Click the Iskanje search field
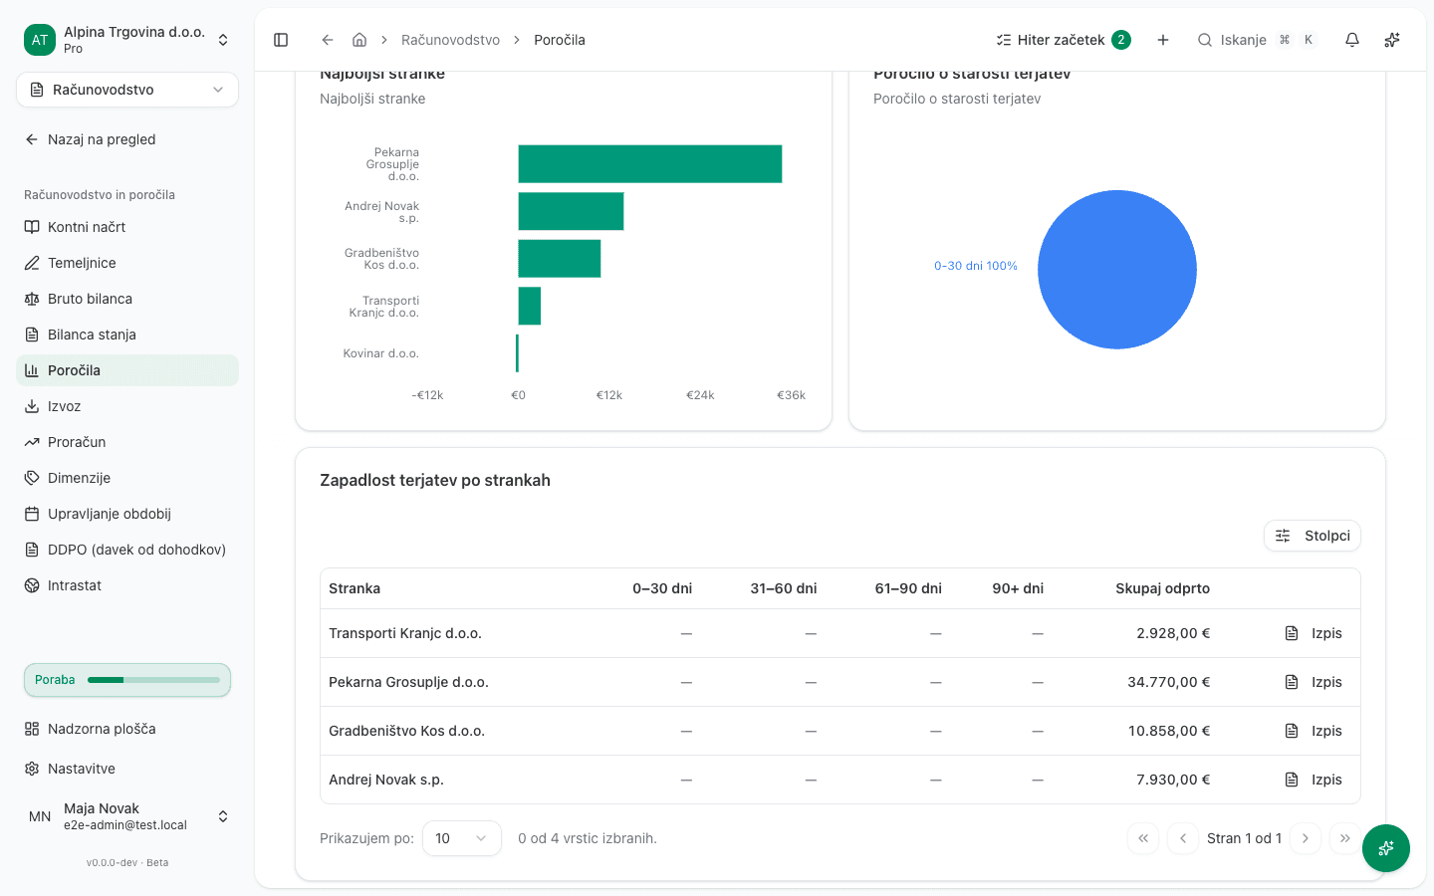 tap(1257, 40)
